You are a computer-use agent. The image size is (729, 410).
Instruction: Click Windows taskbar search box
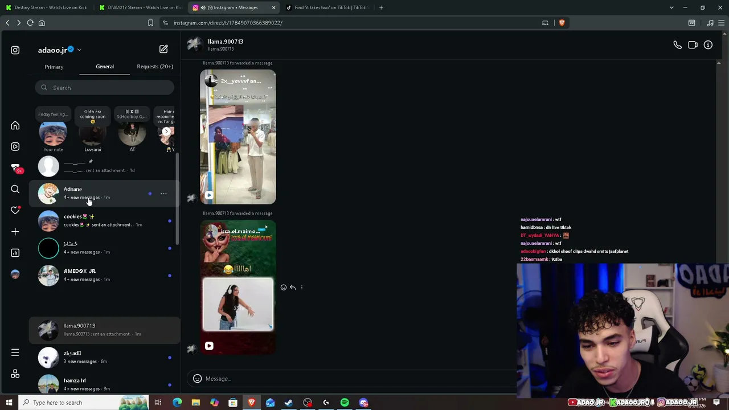[83, 403]
